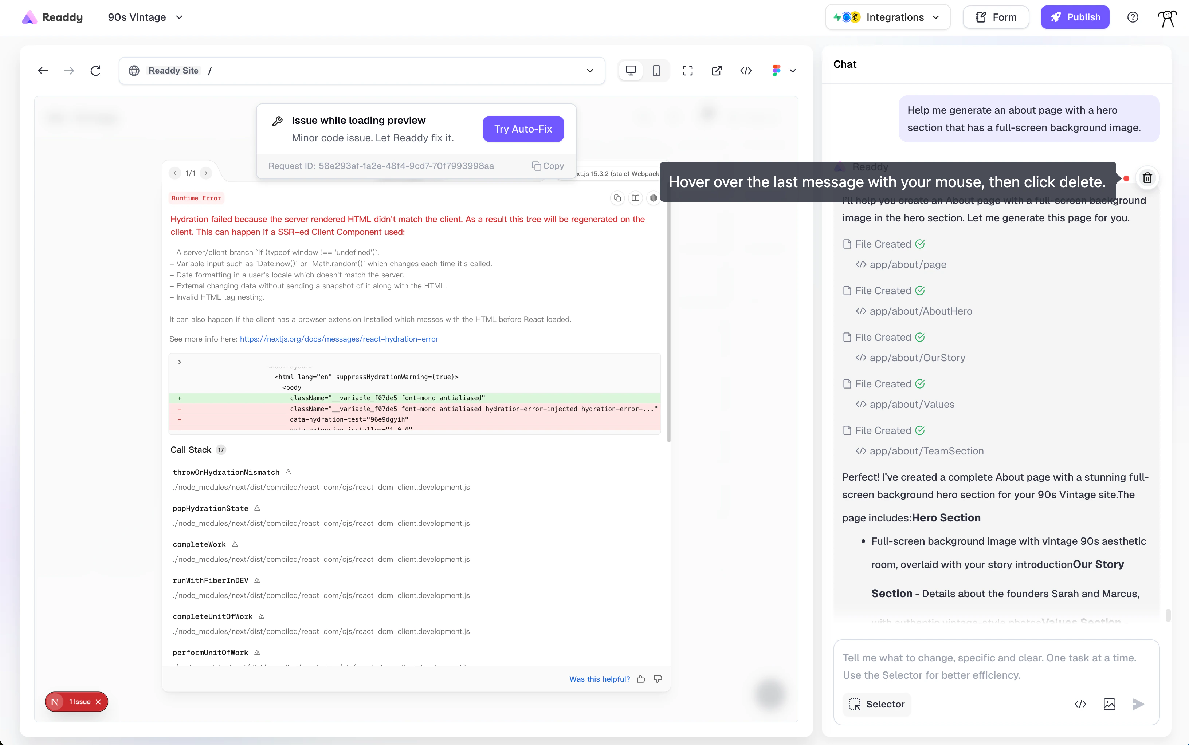Open the help question mark icon
This screenshot has height=745, width=1189.
[1132, 17]
